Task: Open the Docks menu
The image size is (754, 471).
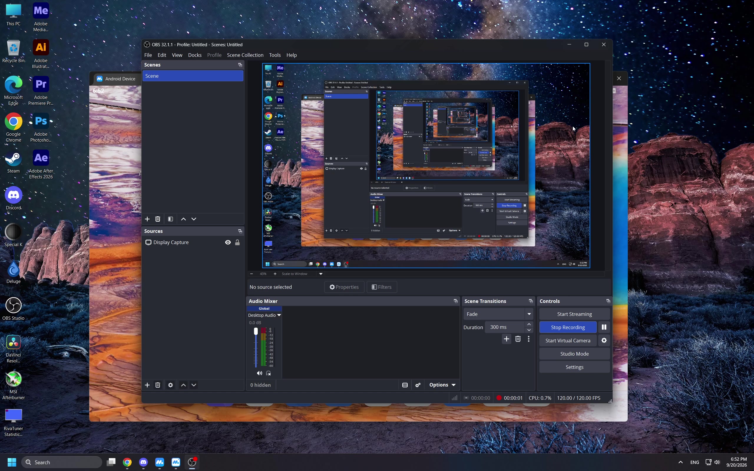Action: pos(195,55)
